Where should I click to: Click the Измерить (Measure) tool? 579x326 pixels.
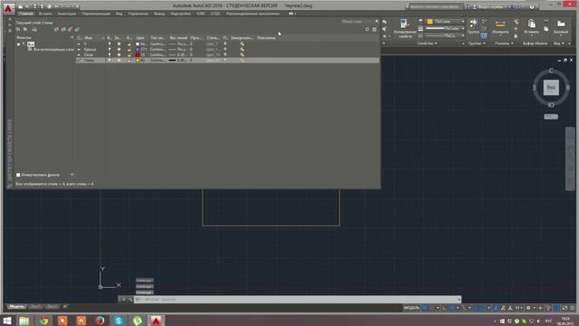(500, 26)
